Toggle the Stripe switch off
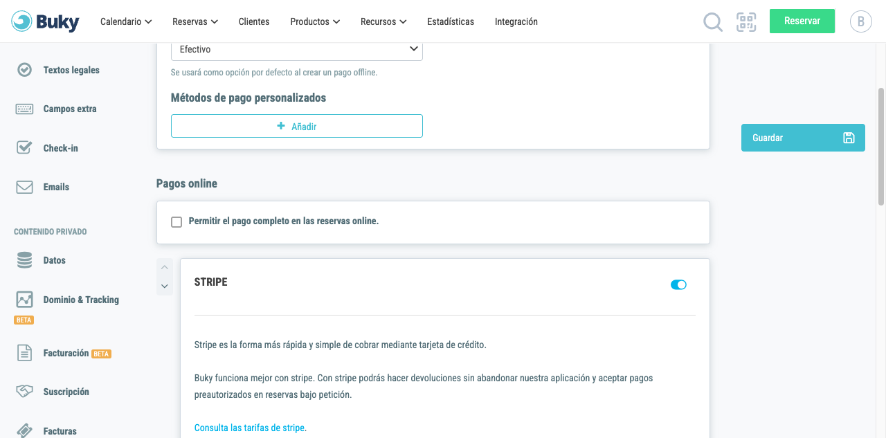 [678, 284]
